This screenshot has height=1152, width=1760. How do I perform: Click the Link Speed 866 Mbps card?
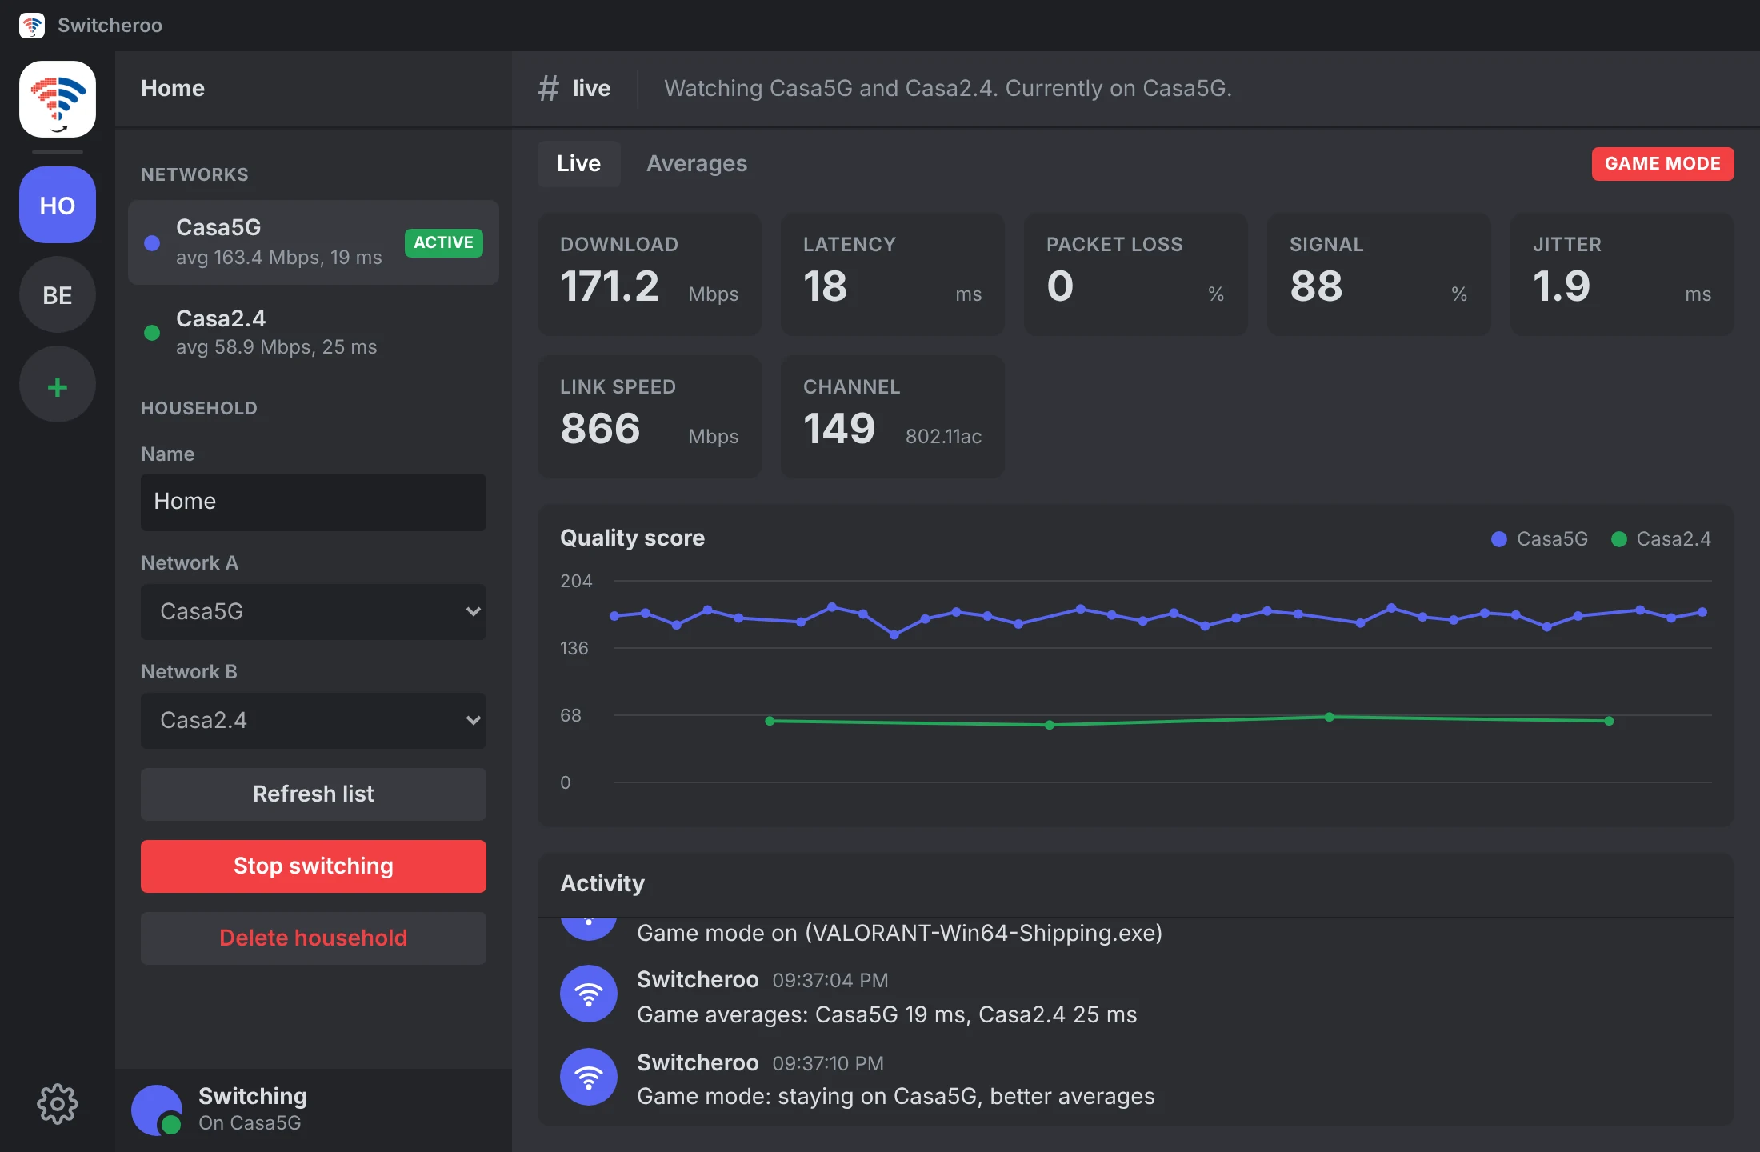(650, 417)
